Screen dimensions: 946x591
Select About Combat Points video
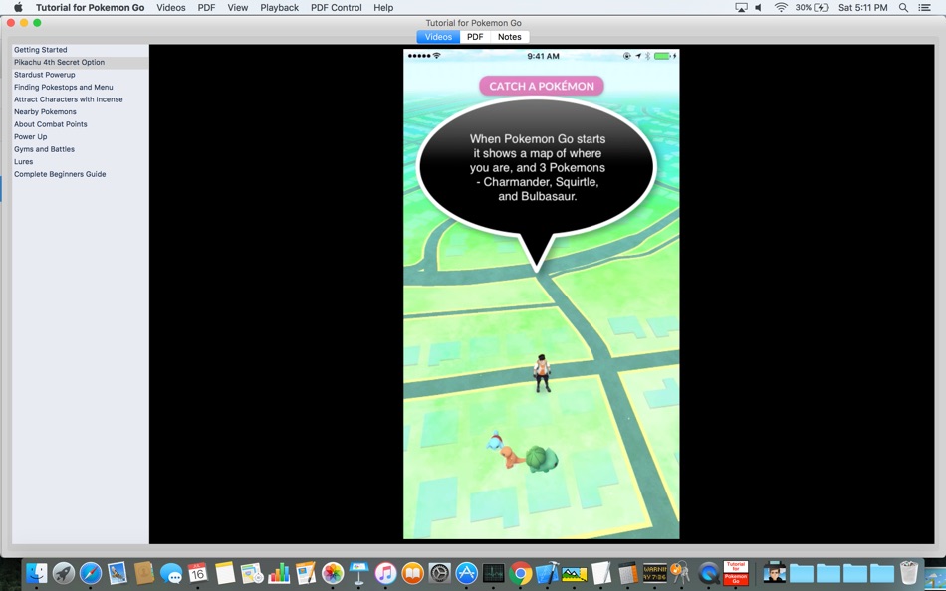point(81,124)
